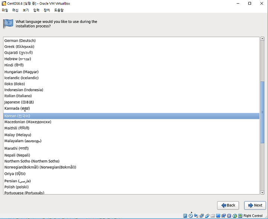Open the 장치 menu
The width and height of the screenshot is (268, 219).
pos(47,10)
